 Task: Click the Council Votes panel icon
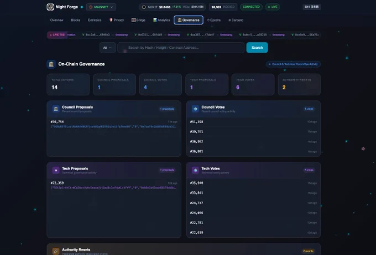click(195, 109)
